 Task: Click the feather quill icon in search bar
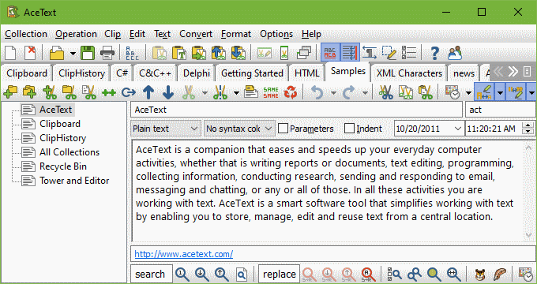(500, 274)
